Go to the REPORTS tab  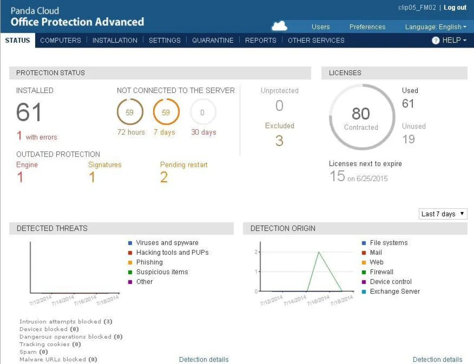(x=261, y=40)
